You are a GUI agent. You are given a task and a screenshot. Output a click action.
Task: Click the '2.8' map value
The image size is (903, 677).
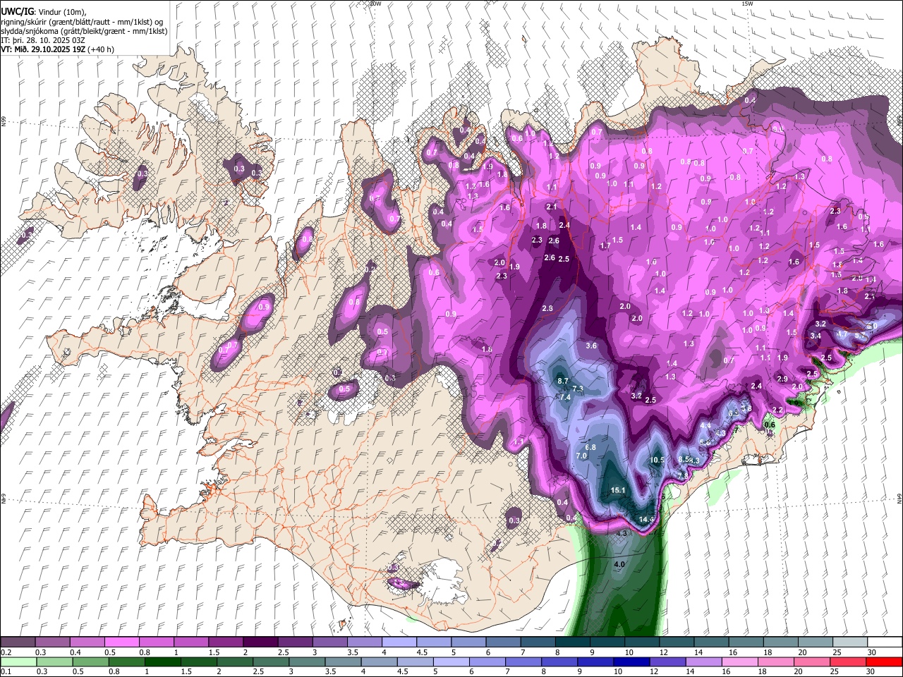pyautogui.click(x=547, y=308)
